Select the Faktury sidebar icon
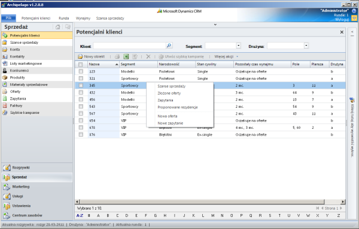Viewport: 359px width, 229px height. [5, 106]
